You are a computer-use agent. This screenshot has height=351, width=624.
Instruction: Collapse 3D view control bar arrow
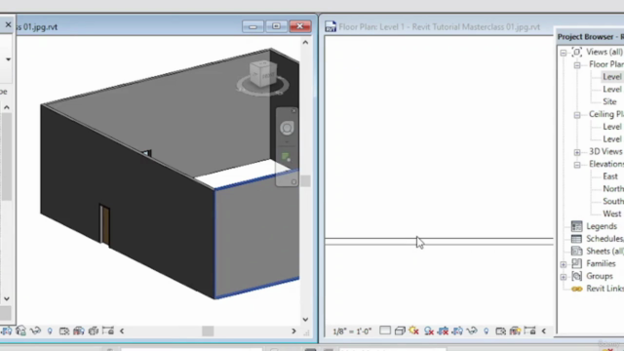coord(122,331)
